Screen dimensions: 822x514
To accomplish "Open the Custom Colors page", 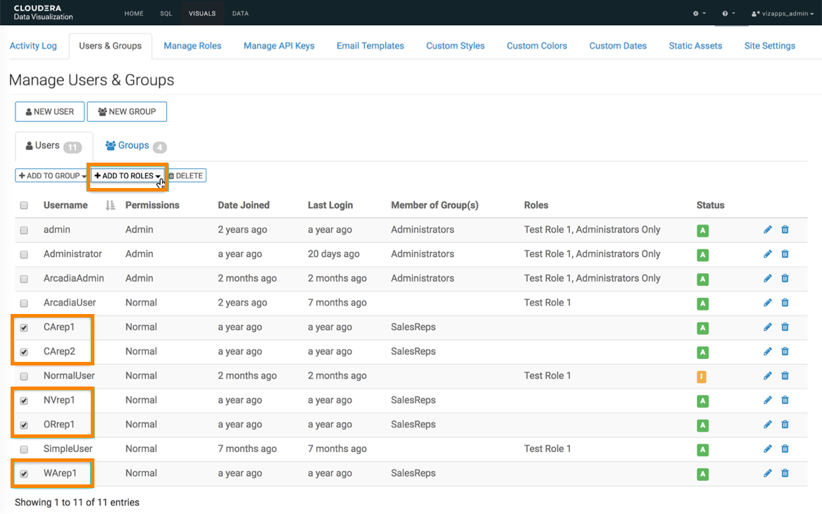I will coord(537,45).
